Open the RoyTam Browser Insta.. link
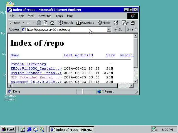Image resolution: width=178 pixels, height=133 pixels. (36, 73)
